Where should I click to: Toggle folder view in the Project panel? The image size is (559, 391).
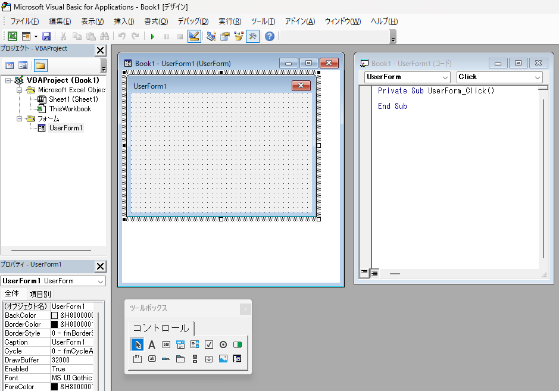click(40, 65)
